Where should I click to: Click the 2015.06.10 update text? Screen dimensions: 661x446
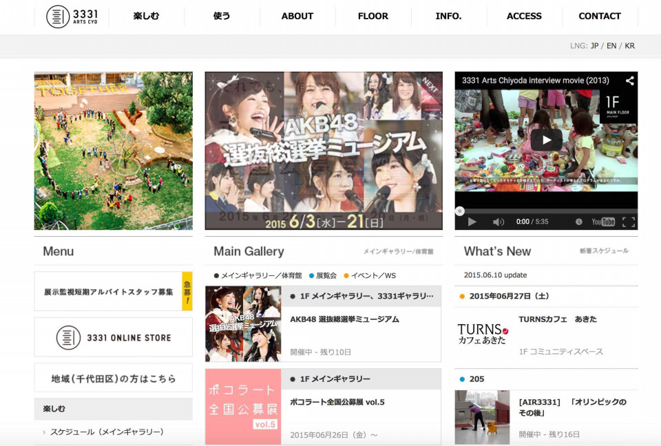click(495, 275)
